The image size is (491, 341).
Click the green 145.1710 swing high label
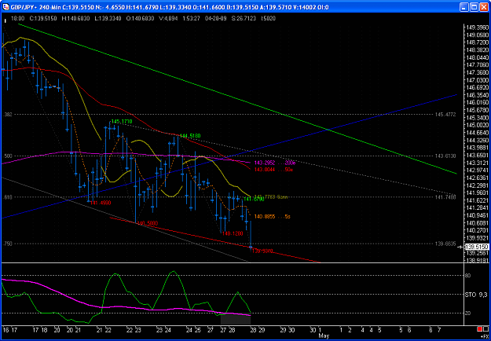(122, 122)
